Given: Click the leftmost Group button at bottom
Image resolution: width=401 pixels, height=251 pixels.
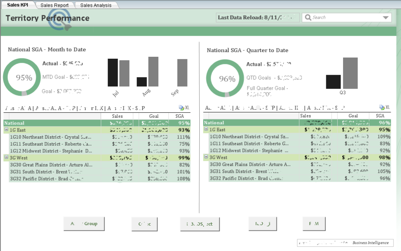Looking at the screenshot, I should click(x=84, y=224).
